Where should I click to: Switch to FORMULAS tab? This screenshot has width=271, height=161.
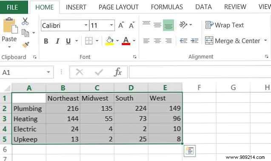tap(167, 7)
